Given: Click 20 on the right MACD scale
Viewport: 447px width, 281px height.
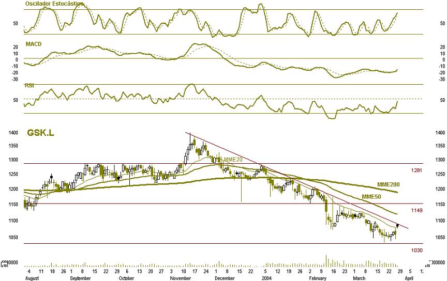Looking at the screenshot, I should pyautogui.click(x=442, y=47).
